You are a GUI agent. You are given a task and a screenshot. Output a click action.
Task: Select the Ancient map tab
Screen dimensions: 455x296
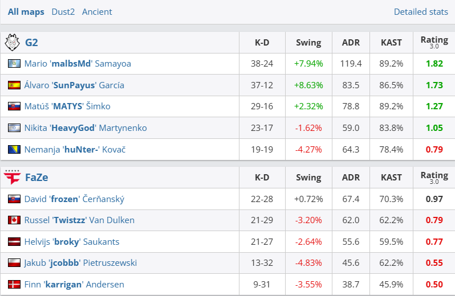click(97, 11)
